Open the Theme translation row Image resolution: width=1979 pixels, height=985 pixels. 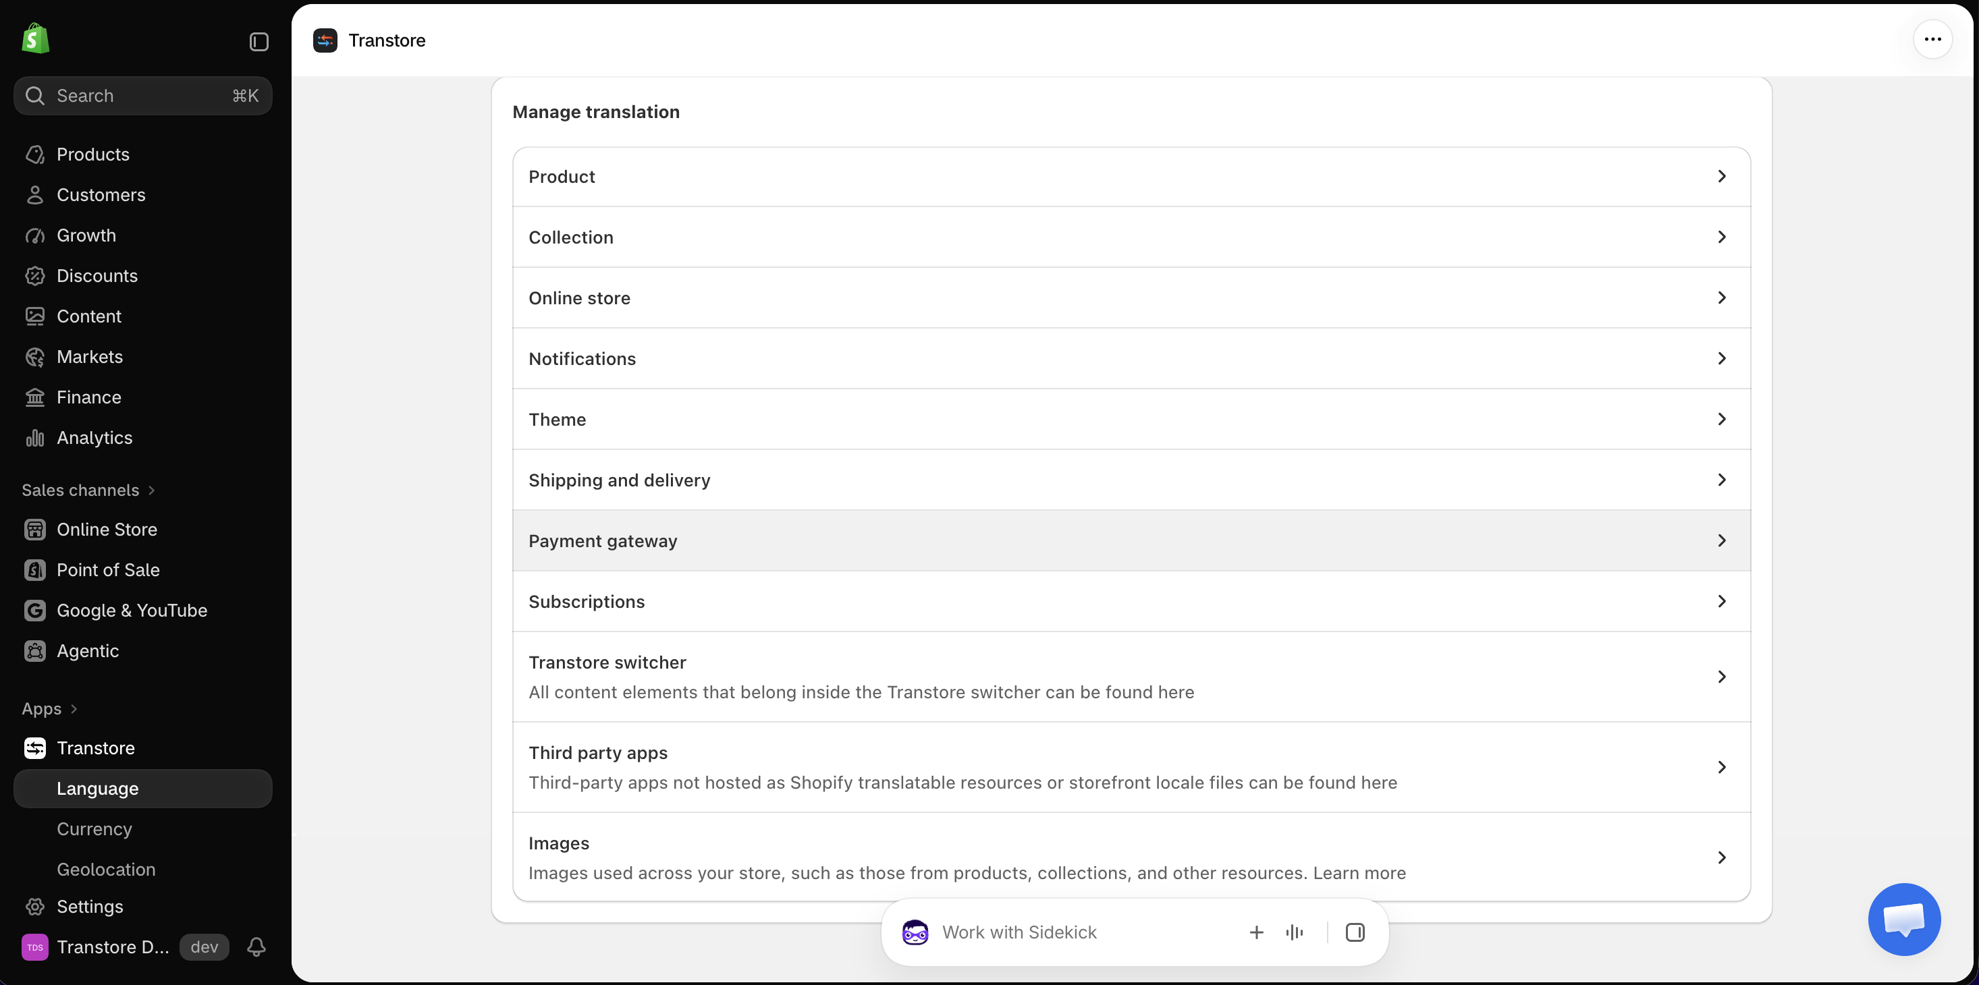1132,419
